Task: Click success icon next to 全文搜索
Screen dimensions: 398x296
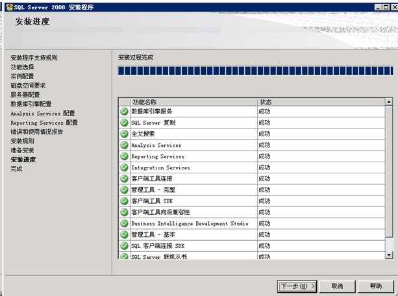Action: (x=124, y=134)
